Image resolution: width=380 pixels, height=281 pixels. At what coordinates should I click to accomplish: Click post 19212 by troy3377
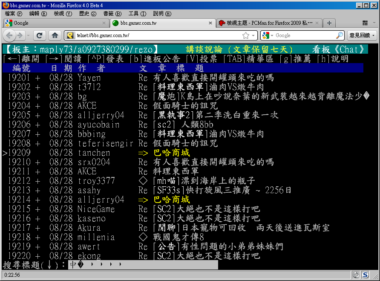(131, 181)
